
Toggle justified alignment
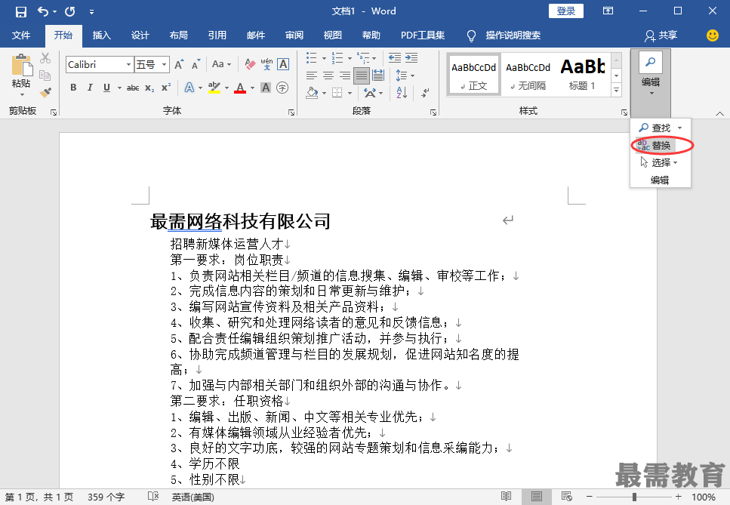[x=362, y=75]
